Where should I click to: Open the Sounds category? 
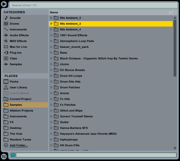[25, 18]
